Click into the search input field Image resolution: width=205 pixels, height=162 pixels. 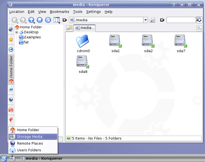[181, 20]
